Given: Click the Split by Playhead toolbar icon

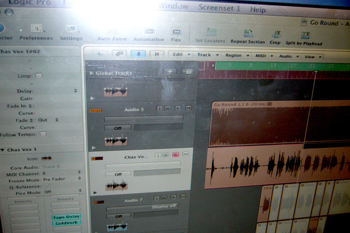Looking at the screenshot, I should [305, 34].
